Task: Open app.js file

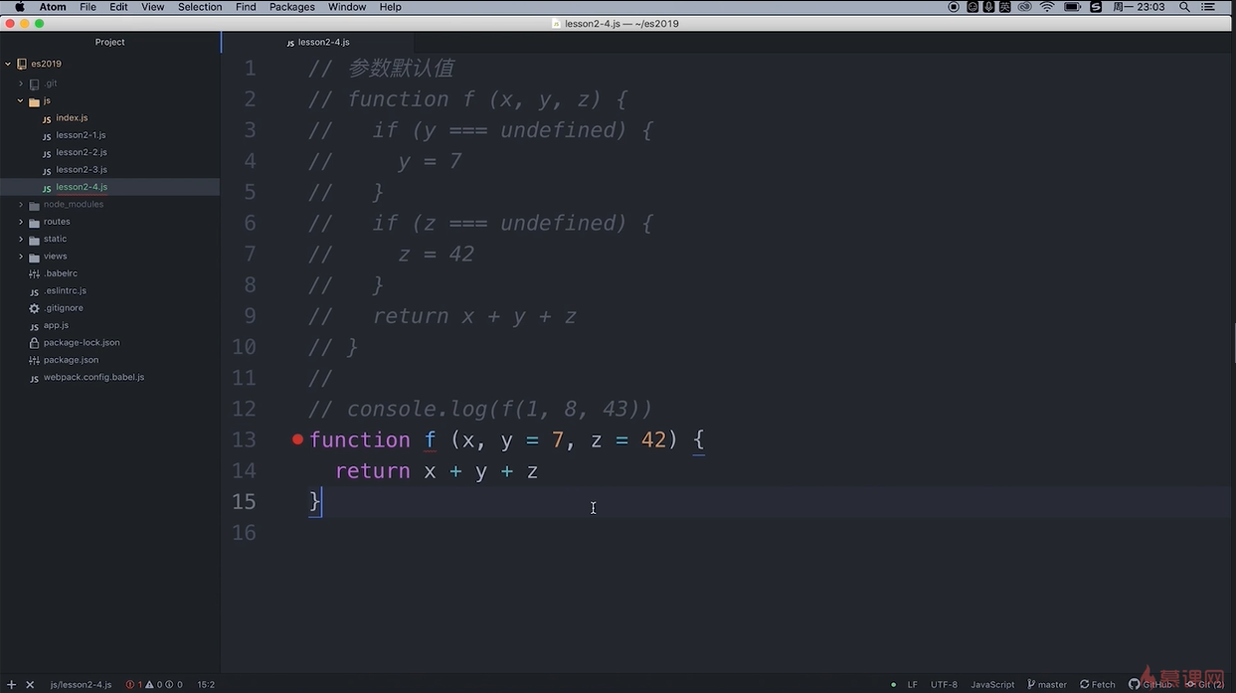Action: [56, 325]
